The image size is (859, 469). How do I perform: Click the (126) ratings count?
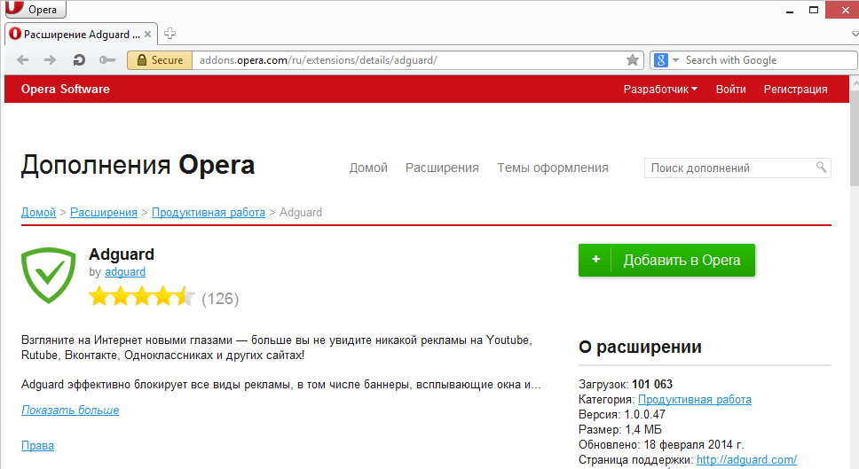pos(220,299)
